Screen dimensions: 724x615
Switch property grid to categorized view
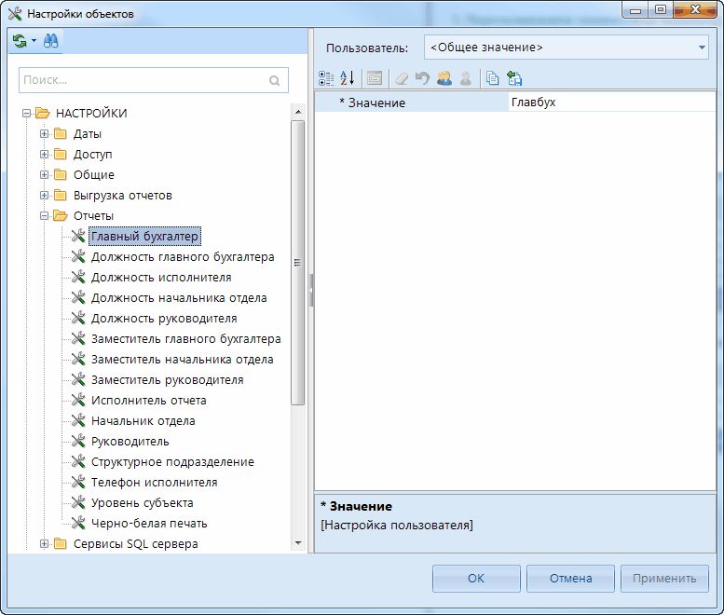[325, 79]
